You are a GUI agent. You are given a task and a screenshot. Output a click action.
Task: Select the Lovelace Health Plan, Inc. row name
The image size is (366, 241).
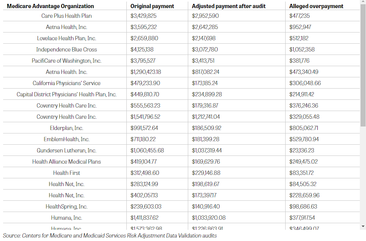coord(66,38)
